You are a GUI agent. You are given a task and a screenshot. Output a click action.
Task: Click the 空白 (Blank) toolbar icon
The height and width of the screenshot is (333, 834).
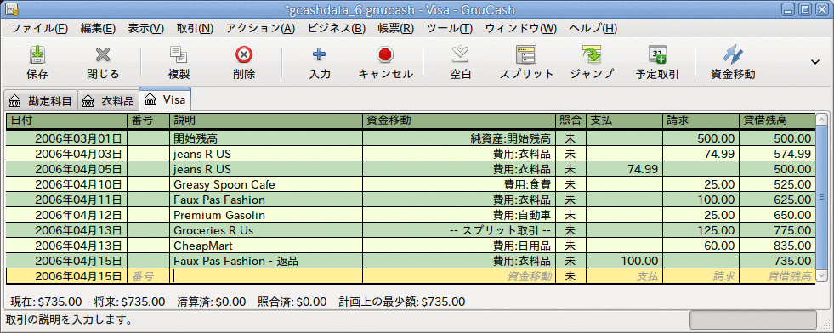[x=460, y=54]
